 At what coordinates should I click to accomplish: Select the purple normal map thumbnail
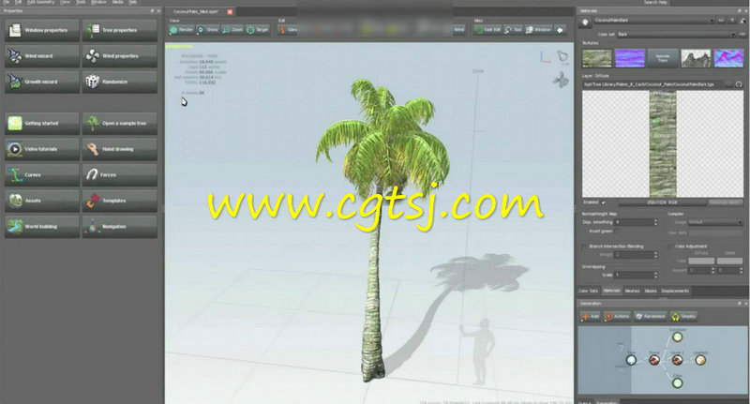coord(630,58)
